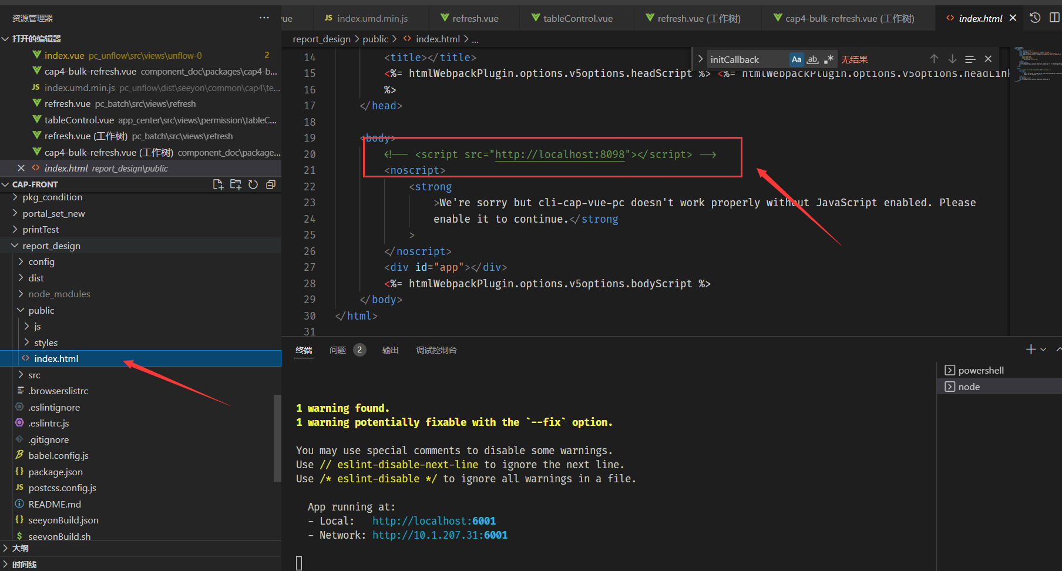
Task: Collapse all folders in explorer
Action: coord(271,184)
